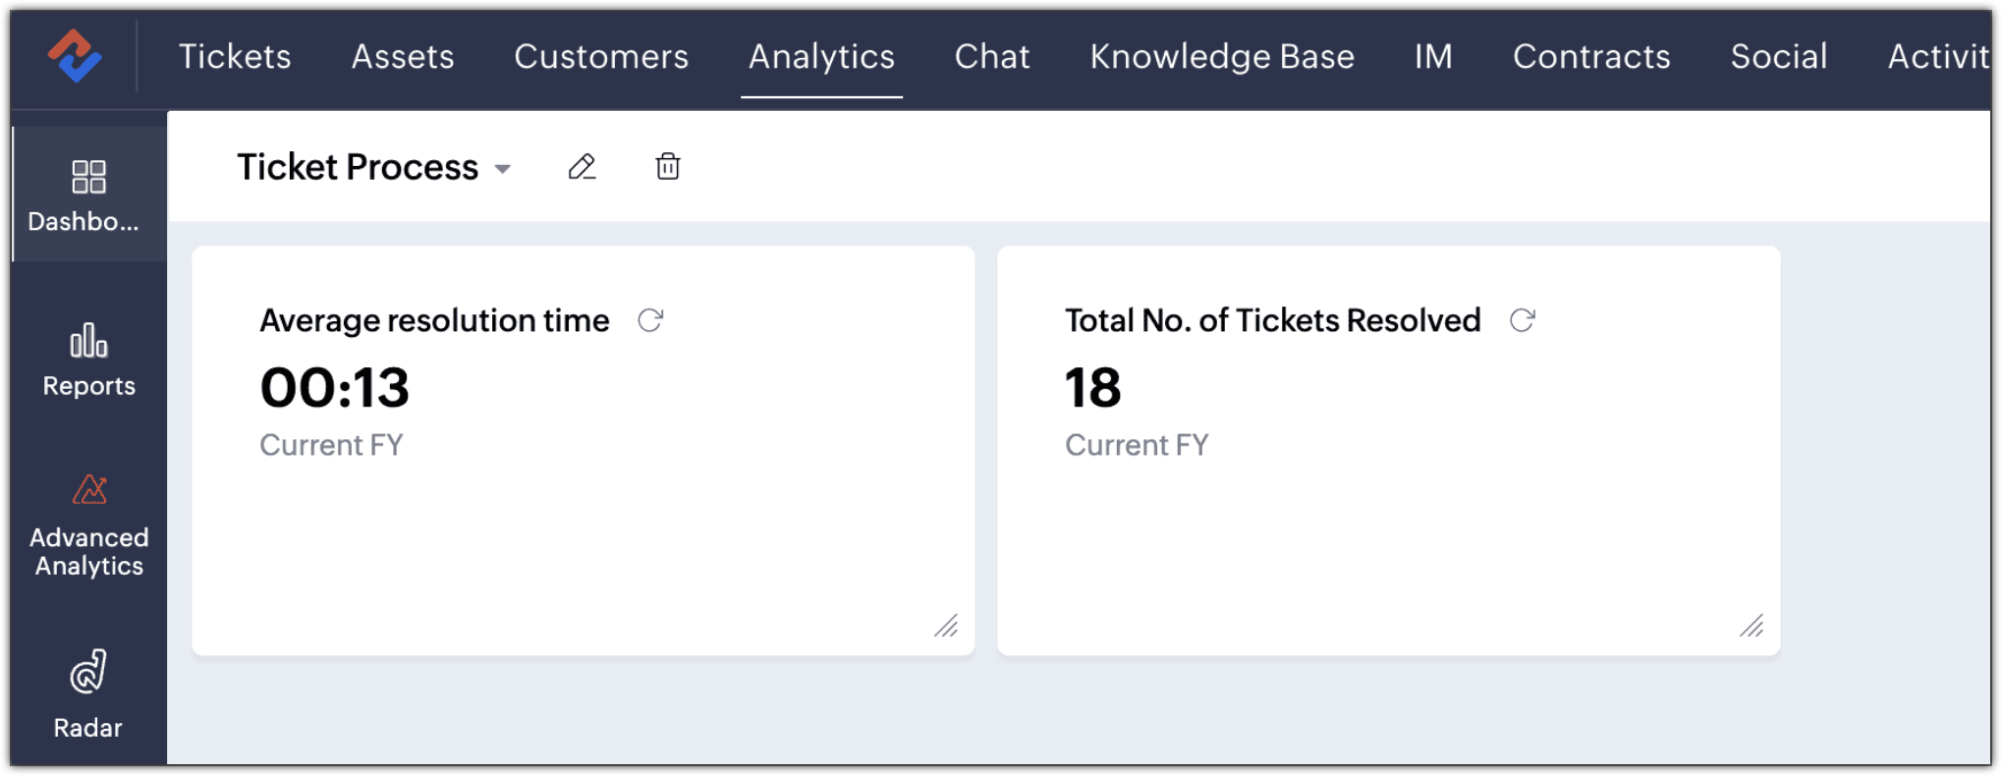2002x776 pixels.
Task: Refresh the Average resolution time widget
Action: click(x=650, y=320)
